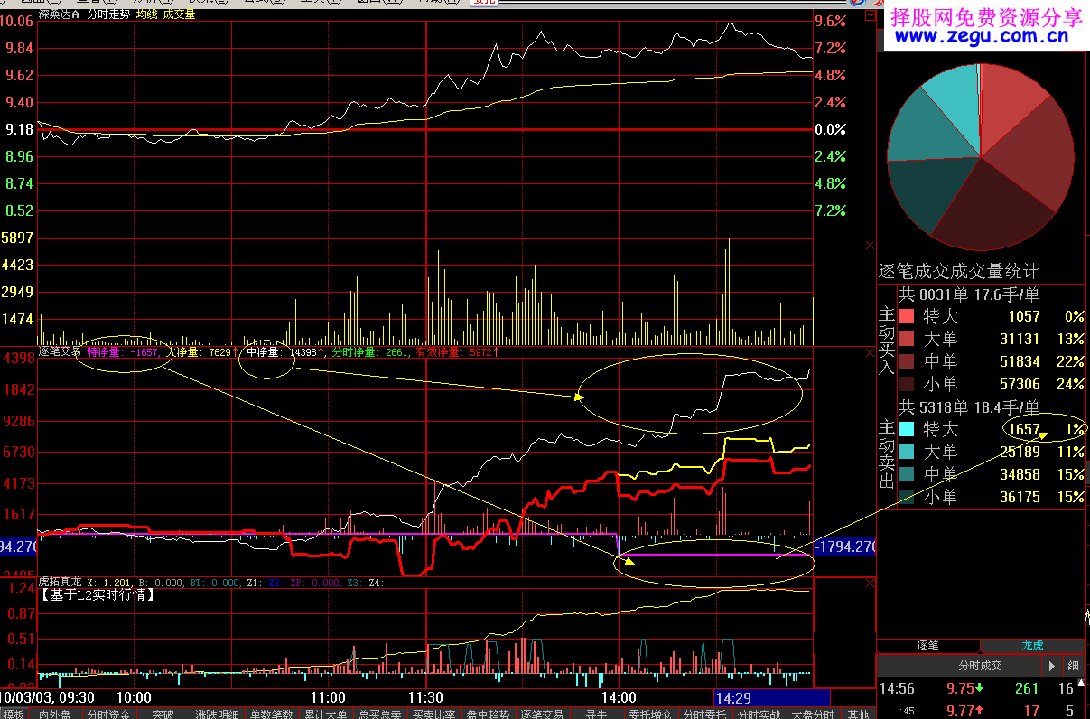Click the 分时成交 header
This screenshot has height=719, width=1090.
(980, 666)
